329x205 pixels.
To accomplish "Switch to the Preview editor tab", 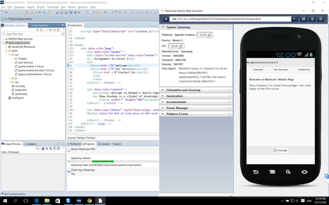I will pyautogui.click(x=90, y=138).
